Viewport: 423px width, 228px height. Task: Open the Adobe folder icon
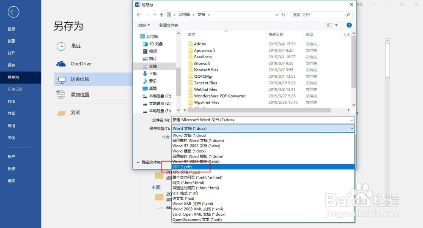click(190, 43)
